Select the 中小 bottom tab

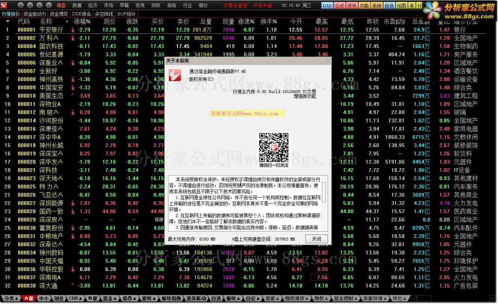(44, 298)
